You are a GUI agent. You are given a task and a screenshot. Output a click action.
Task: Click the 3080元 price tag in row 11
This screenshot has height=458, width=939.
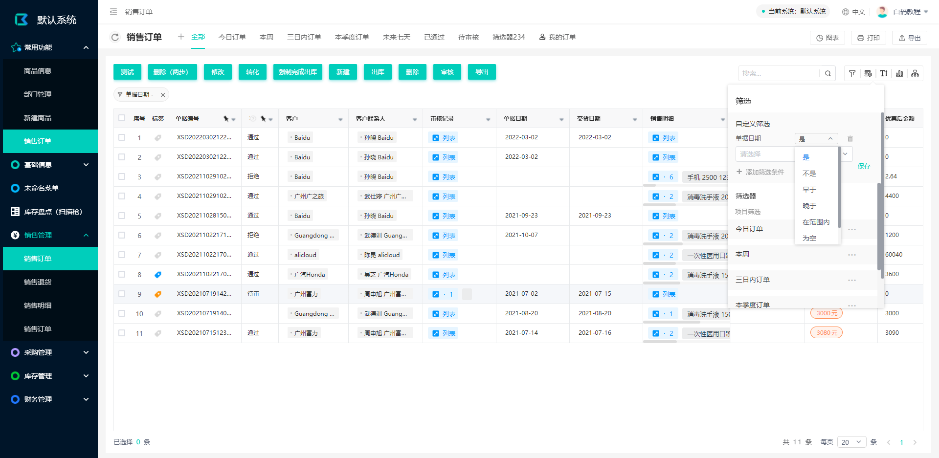click(x=827, y=333)
